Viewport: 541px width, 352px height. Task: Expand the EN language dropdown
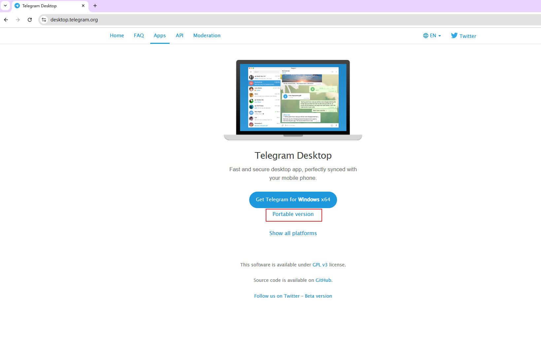(432, 36)
